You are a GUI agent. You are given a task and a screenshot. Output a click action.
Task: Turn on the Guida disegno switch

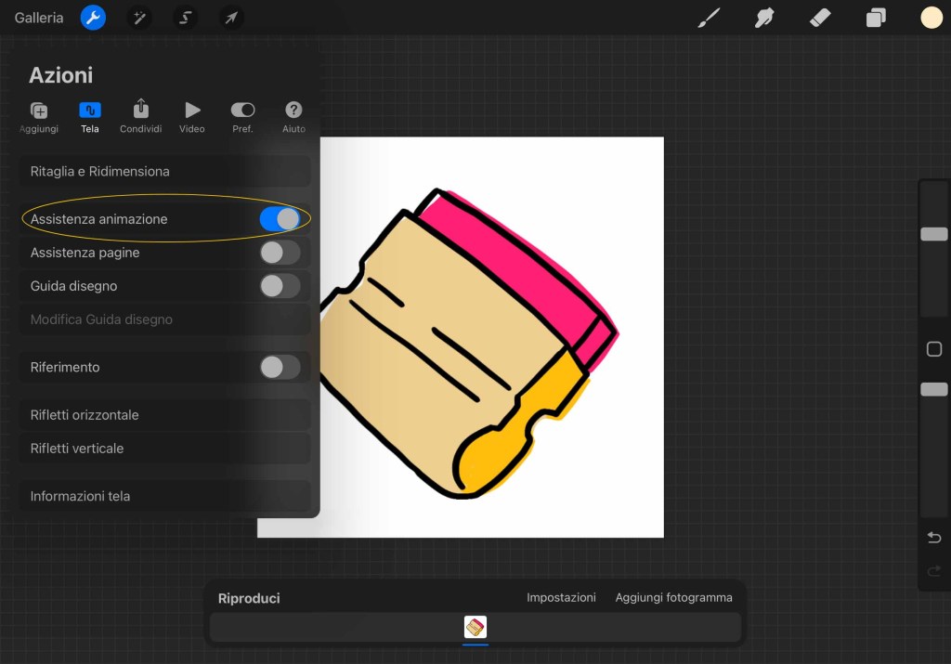(280, 286)
